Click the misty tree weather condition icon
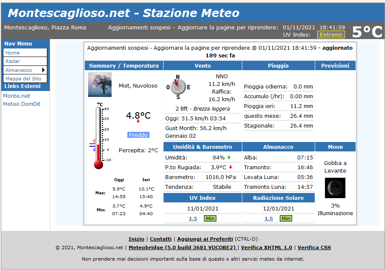Image resolution: width=385 pixels, height=270 pixels. pyautogui.click(x=100, y=85)
